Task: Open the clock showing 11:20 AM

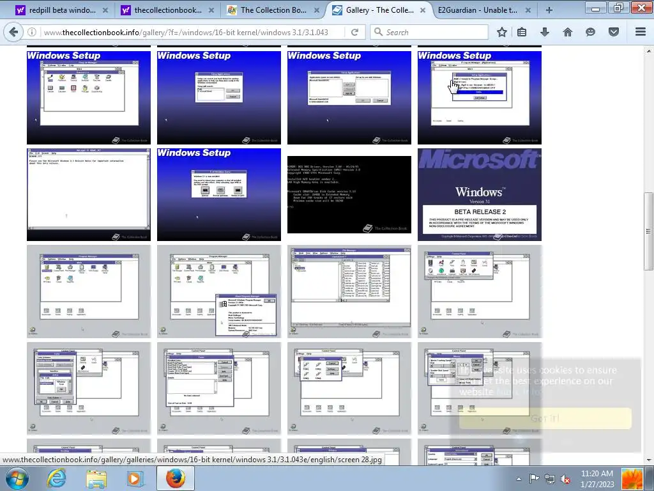Action: coord(597,479)
